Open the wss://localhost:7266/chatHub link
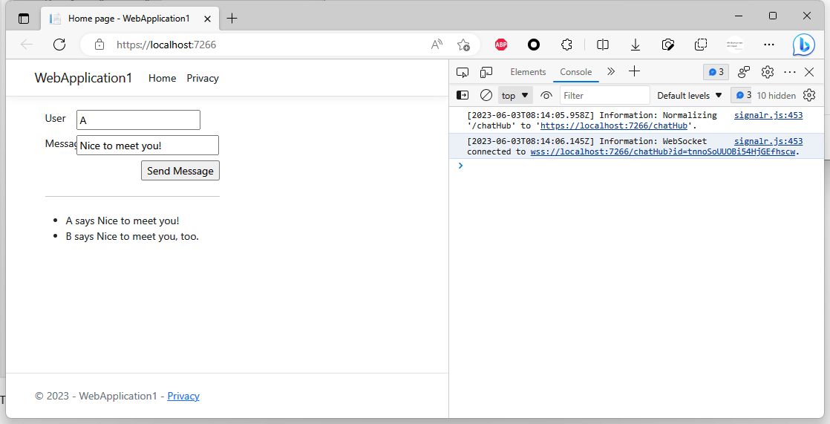The height and width of the screenshot is (424, 830). click(663, 151)
